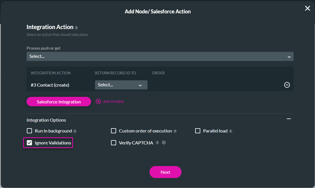
Task: Open the info tooltip for Run in background
Action: point(75,131)
